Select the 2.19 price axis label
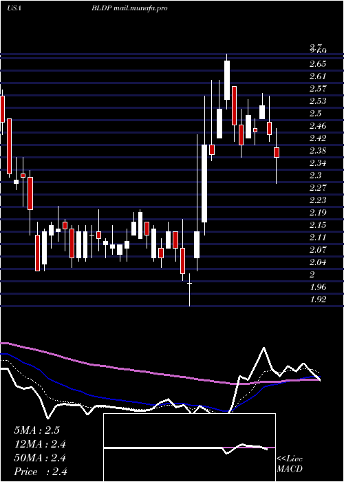The height and width of the screenshot is (482, 344). click(318, 213)
